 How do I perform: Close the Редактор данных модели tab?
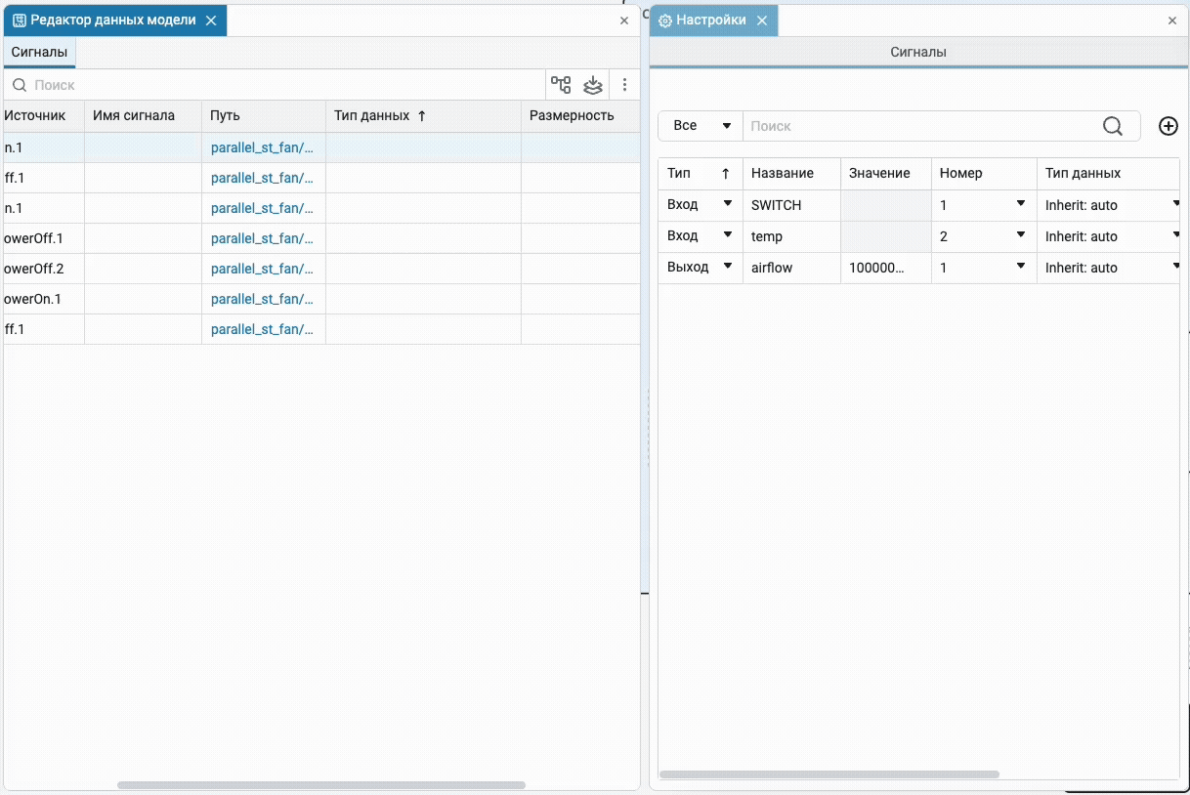coord(211,21)
